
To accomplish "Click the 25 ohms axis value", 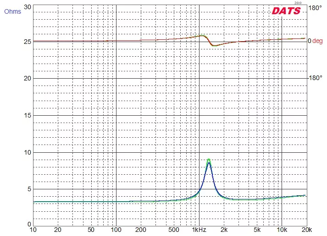I will [x=28, y=42].
